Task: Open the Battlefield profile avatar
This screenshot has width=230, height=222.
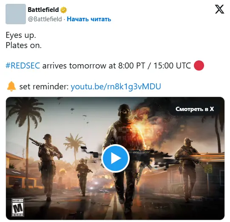Action: tap(16, 14)
